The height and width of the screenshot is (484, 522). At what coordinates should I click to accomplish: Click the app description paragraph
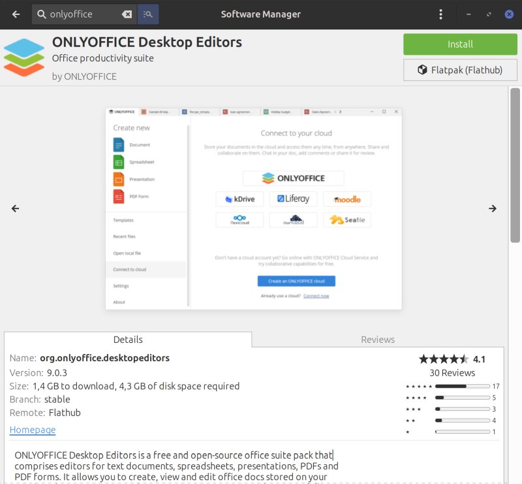pyautogui.click(x=176, y=466)
